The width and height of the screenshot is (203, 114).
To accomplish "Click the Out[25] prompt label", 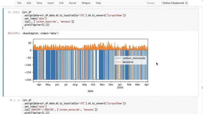I will pyautogui.click(x=14, y=33).
